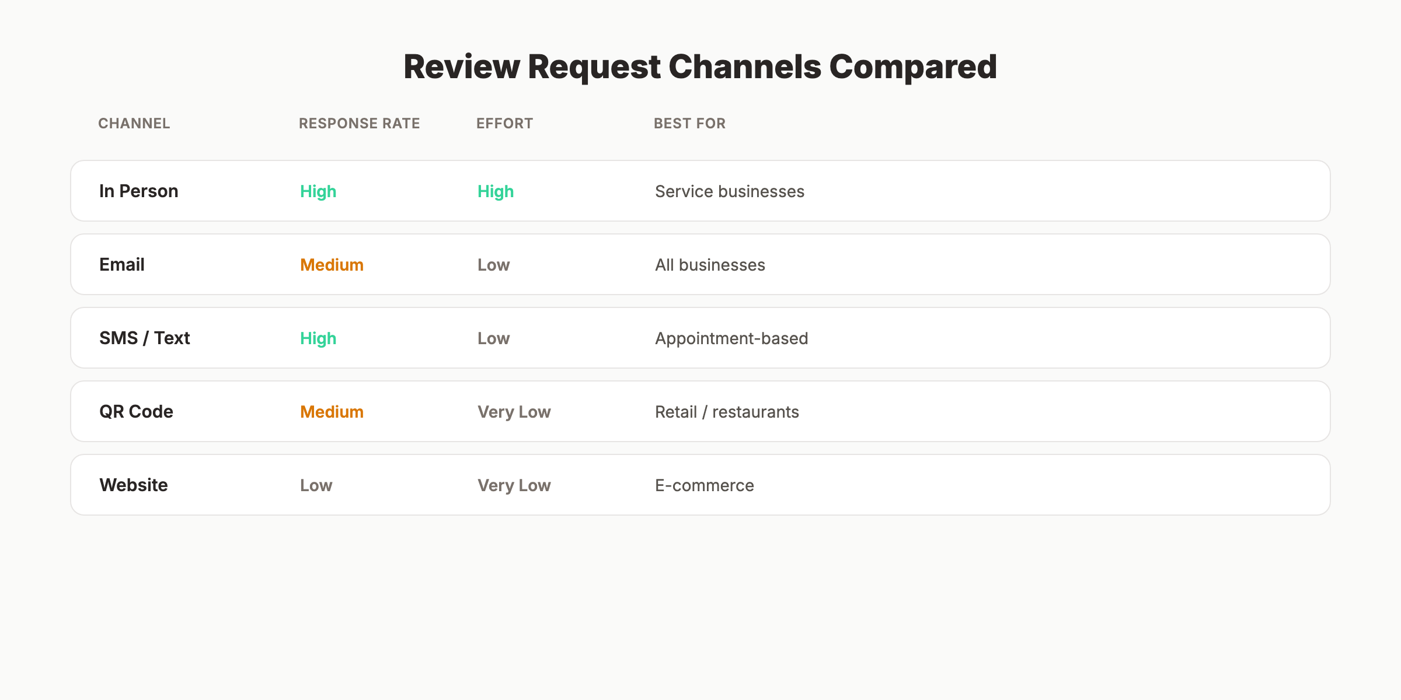Click the High response rate for SMS / Text
Image resolution: width=1401 pixels, height=700 pixels.
pyautogui.click(x=318, y=338)
